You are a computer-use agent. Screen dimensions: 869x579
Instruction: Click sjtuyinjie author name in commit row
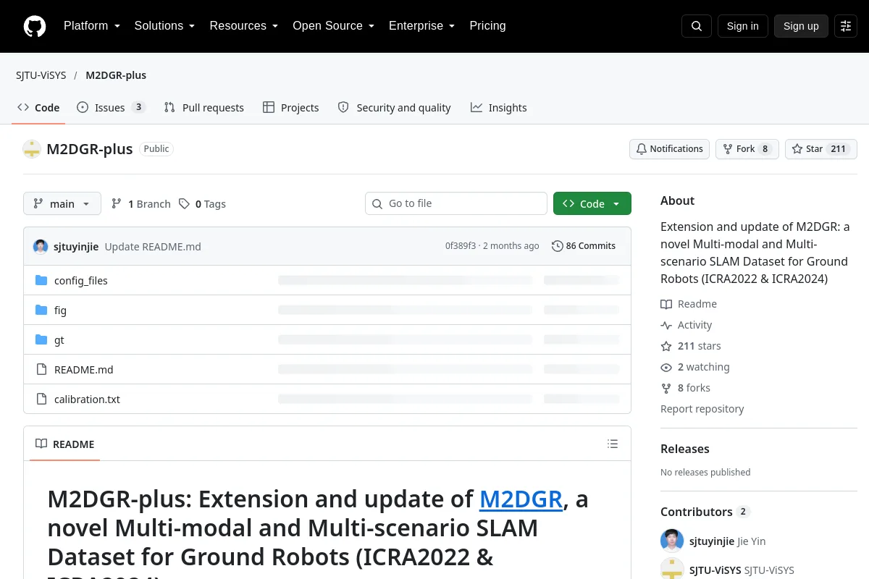pos(76,247)
